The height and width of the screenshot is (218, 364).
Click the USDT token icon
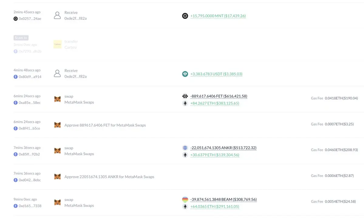tap(185, 74)
